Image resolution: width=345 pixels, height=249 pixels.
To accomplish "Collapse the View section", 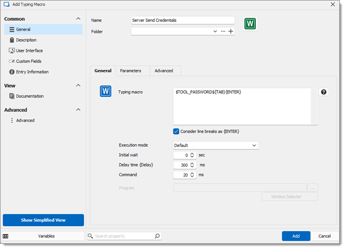I will (78, 85).
